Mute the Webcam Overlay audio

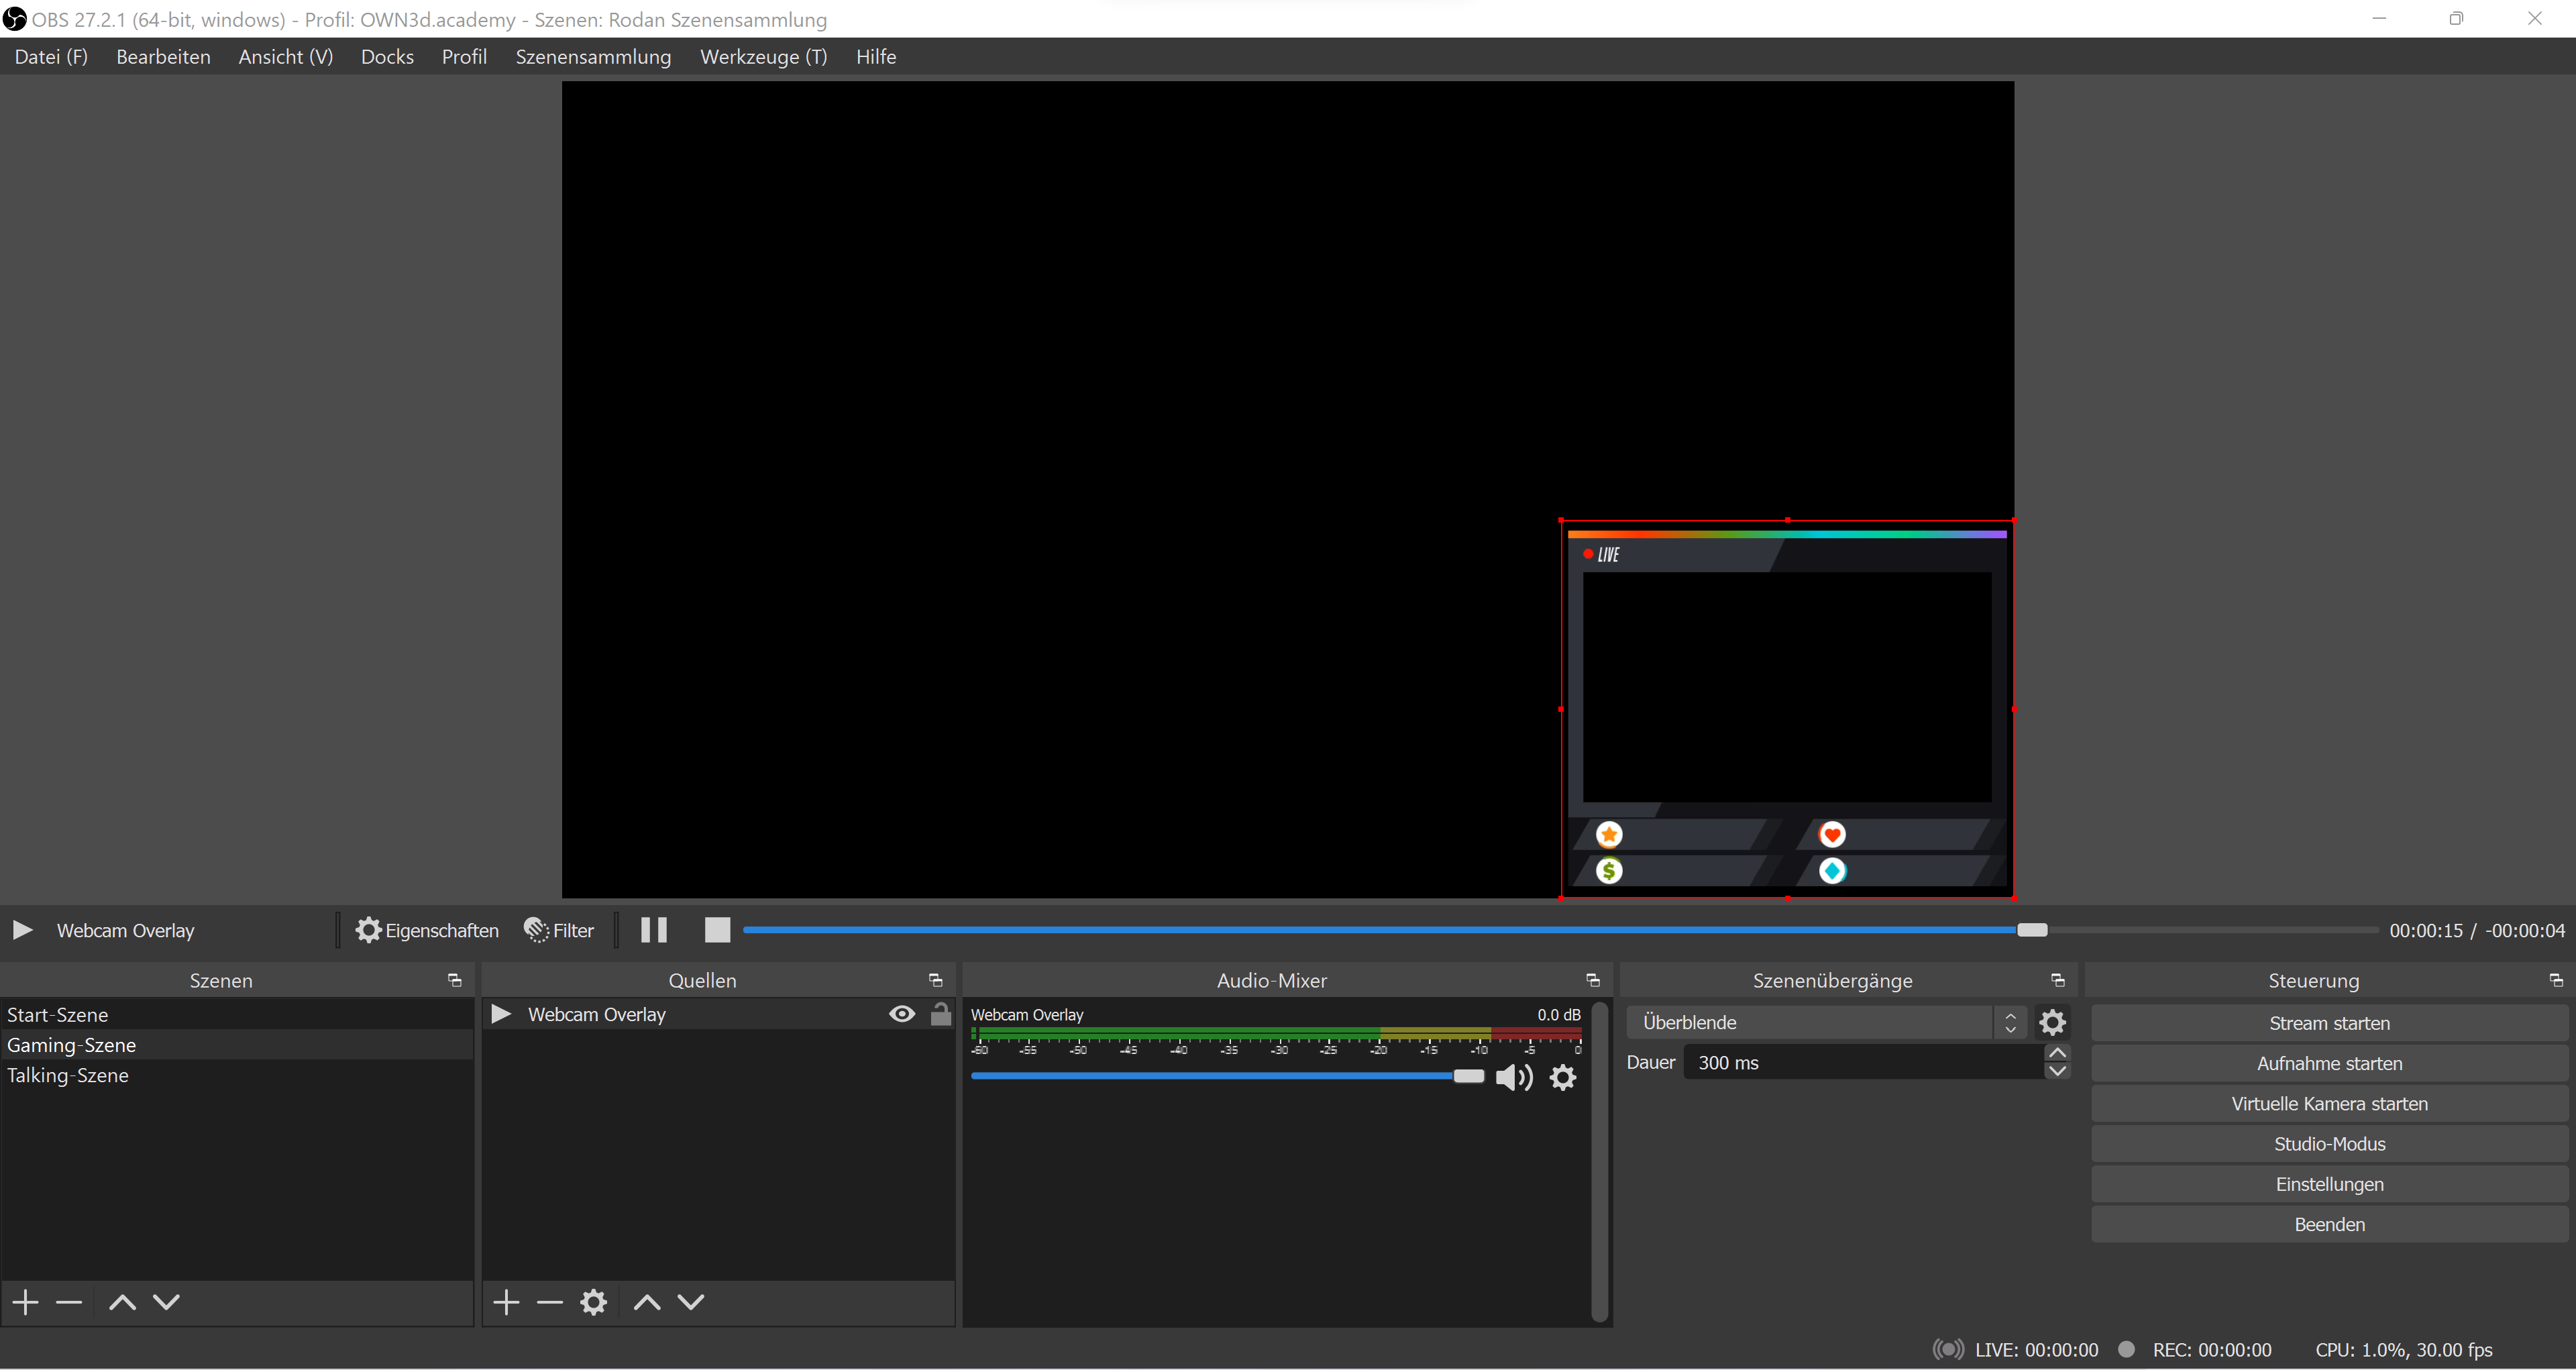pyautogui.click(x=1513, y=1077)
